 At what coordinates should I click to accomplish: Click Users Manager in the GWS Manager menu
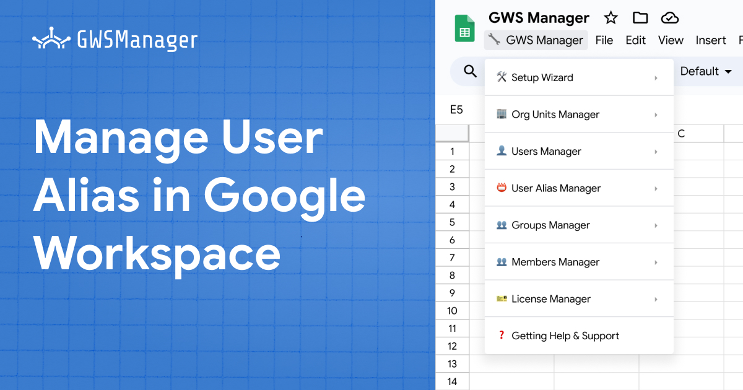546,151
